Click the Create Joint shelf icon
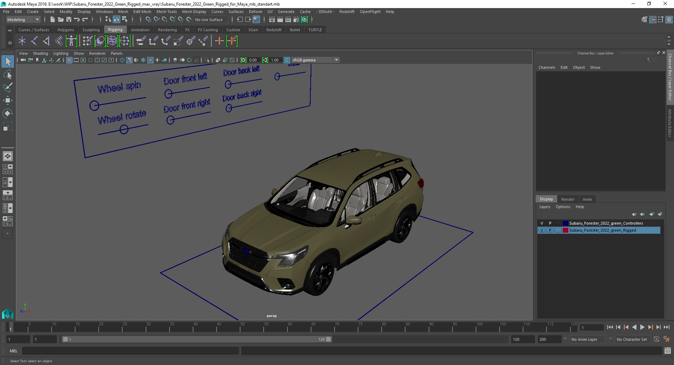 34,41
